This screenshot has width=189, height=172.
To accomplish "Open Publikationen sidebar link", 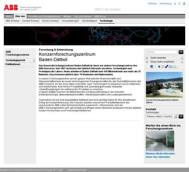I will [x=13, y=64].
